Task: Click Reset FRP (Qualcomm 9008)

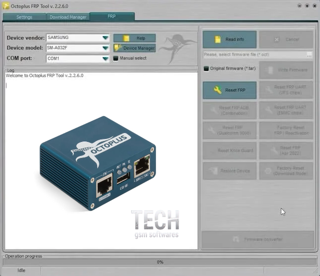Action: (x=230, y=131)
